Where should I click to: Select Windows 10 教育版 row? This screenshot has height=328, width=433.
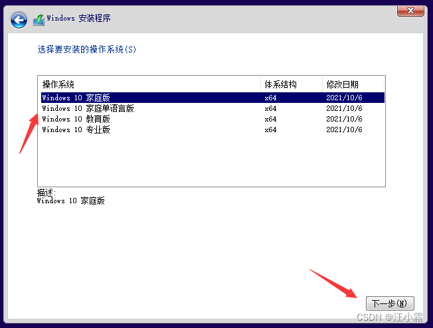pyautogui.click(x=213, y=119)
